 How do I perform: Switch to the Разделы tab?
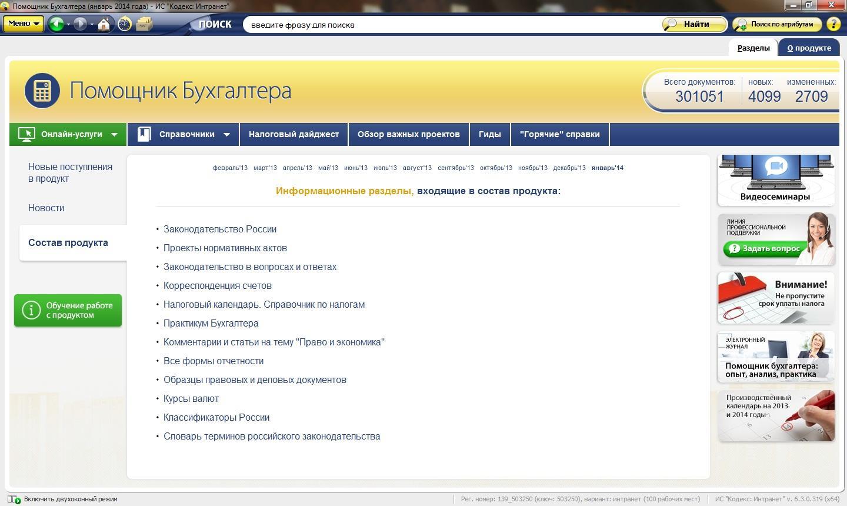tap(753, 48)
